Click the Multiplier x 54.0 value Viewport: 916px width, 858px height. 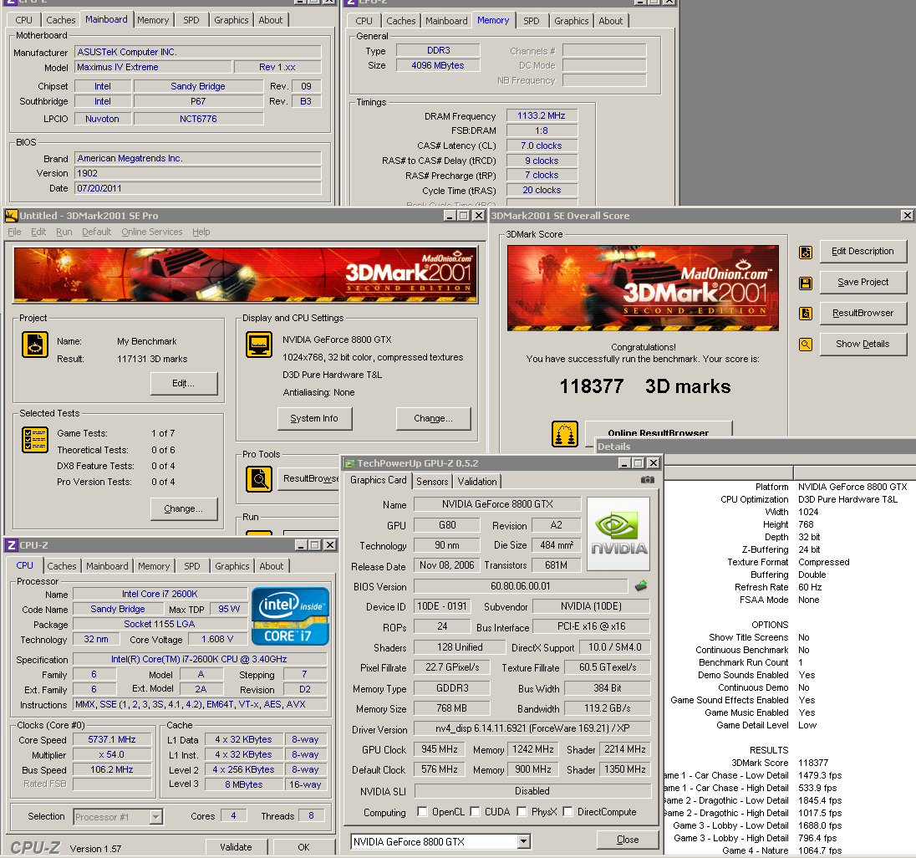pos(112,754)
